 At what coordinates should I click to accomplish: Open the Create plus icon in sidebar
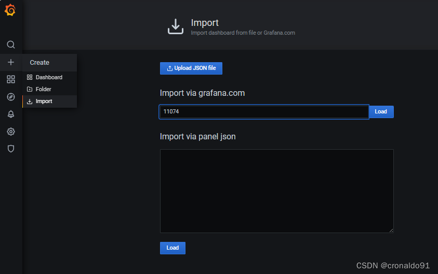pos(11,62)
